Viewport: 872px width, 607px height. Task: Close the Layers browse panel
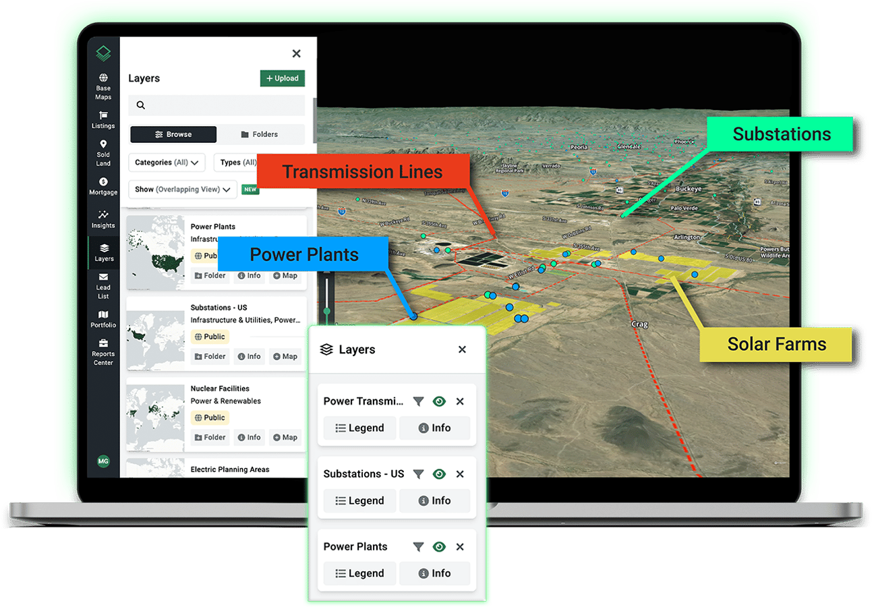tap(296, 54)
